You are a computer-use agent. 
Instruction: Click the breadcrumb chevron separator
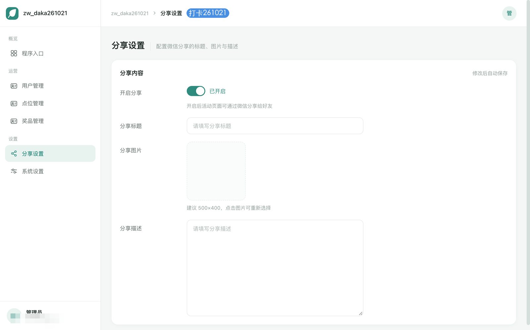[x=154, y=13]
